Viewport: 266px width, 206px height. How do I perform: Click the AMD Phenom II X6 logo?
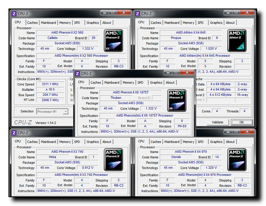pyautogui.click(x=177, y=100)
